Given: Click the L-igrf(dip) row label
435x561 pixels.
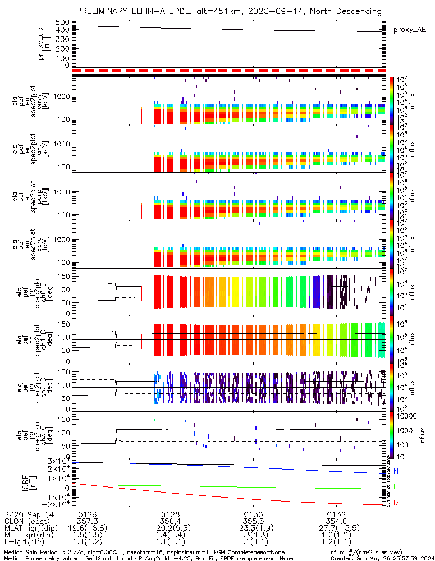Looking at the screenshot, I should tap(27, 544).
